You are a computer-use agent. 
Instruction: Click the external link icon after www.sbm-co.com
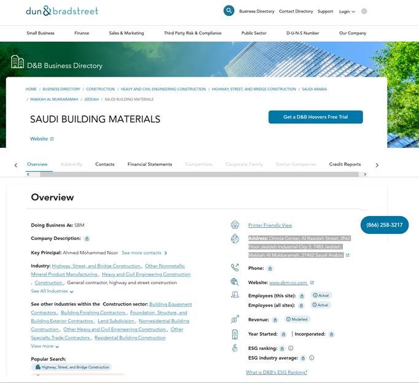pos(312,282)
